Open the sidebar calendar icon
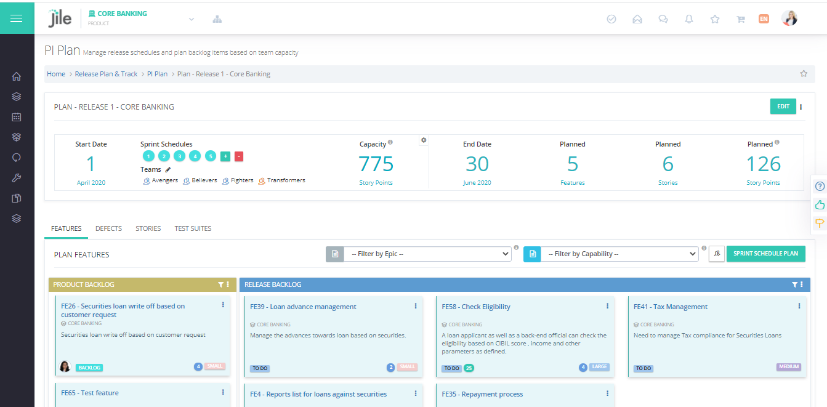Viewport: 827px width, 407px height. point(17,116)
